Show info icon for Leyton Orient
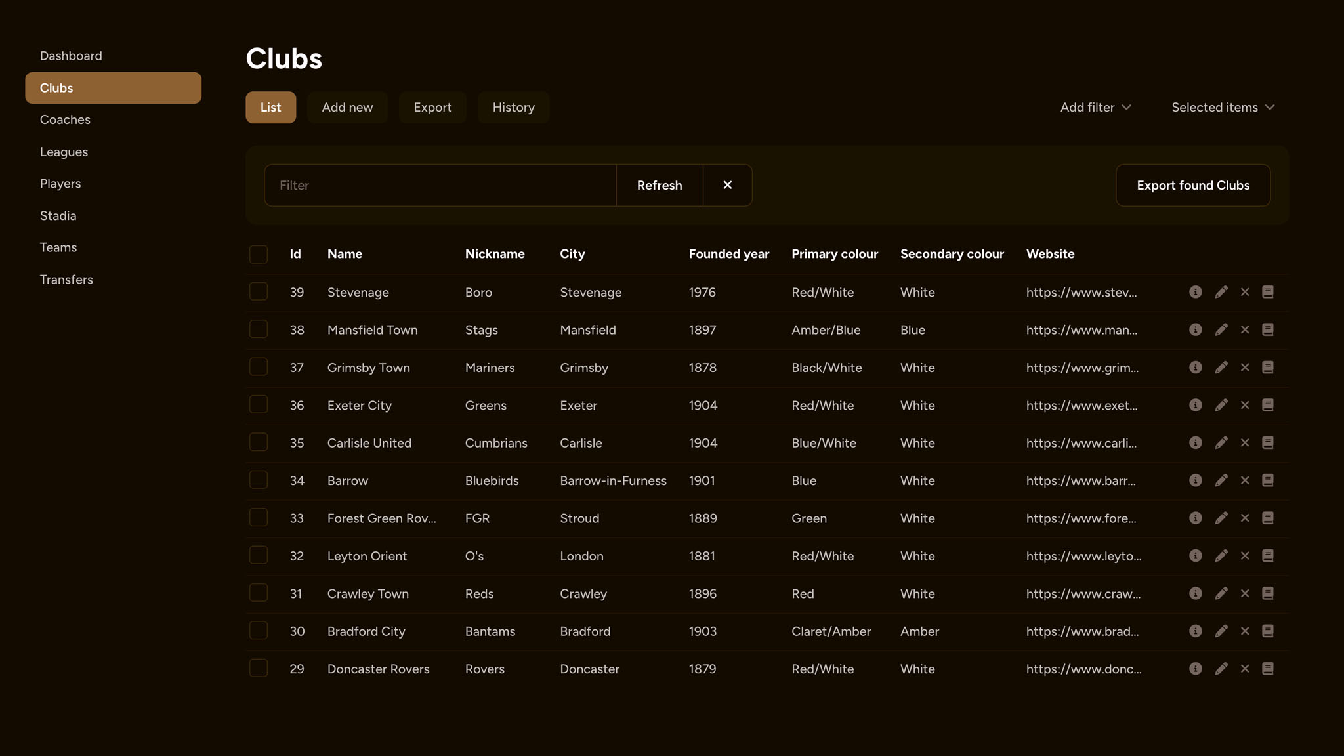The image size is (1344, 756). coord(1195,556)
